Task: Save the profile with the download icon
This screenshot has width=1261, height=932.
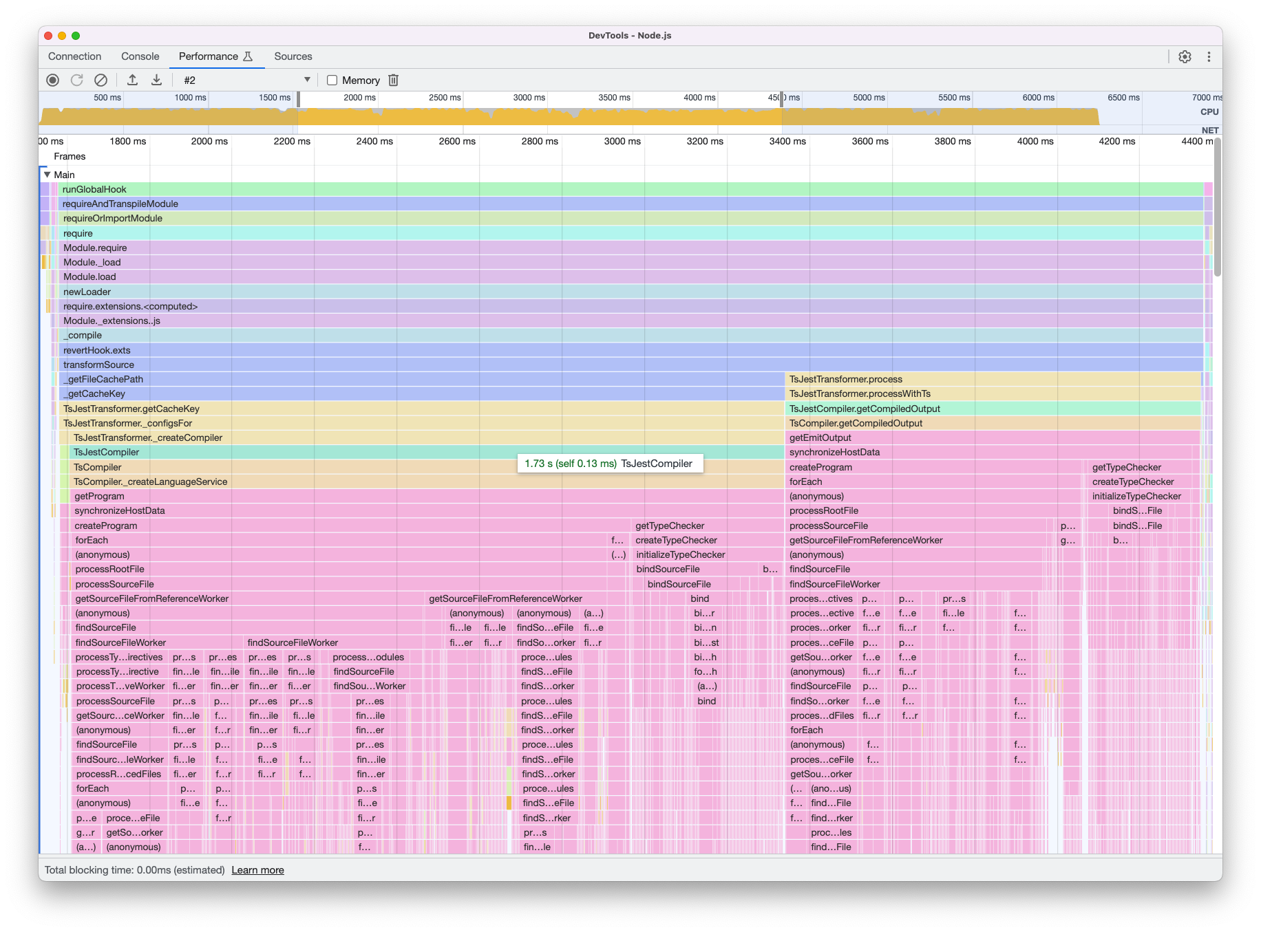Action: 156,80
